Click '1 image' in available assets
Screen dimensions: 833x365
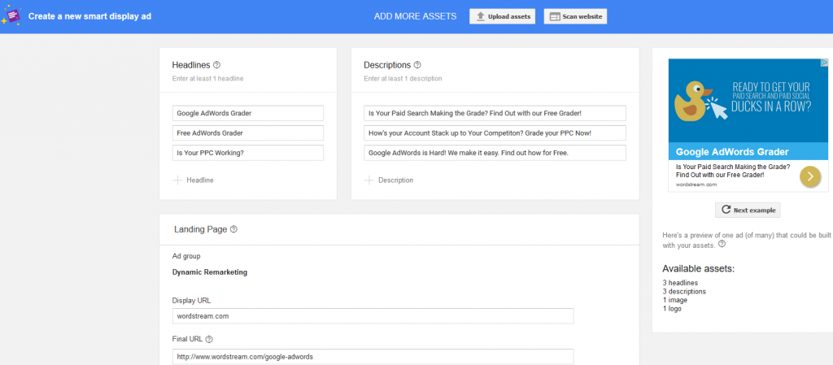click(673, 300)
